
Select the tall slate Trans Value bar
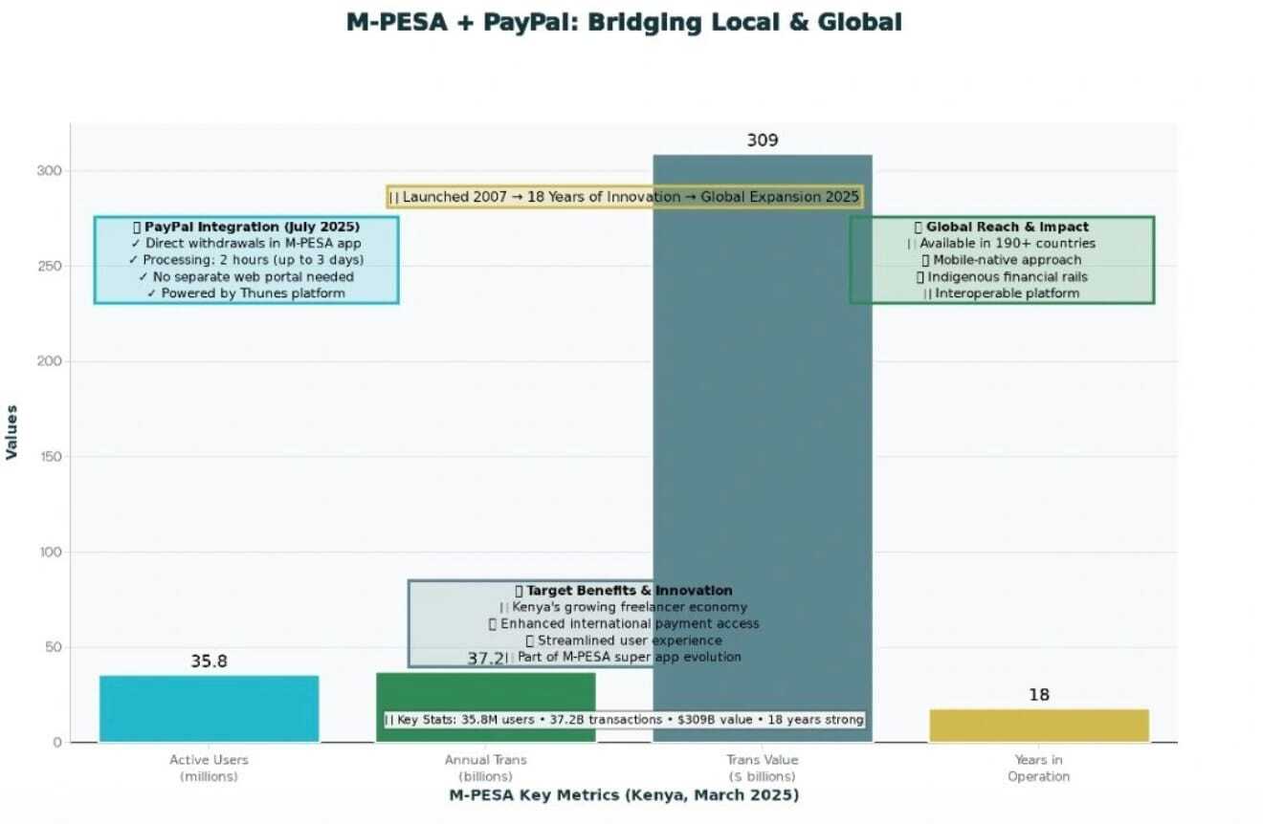coord(763,448)
